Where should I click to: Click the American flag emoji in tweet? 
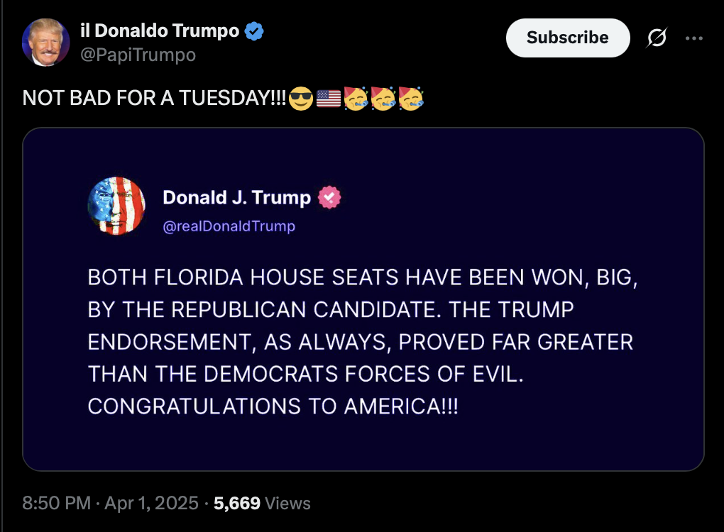329,100
